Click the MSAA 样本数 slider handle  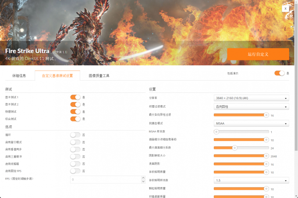click(216, 132)
